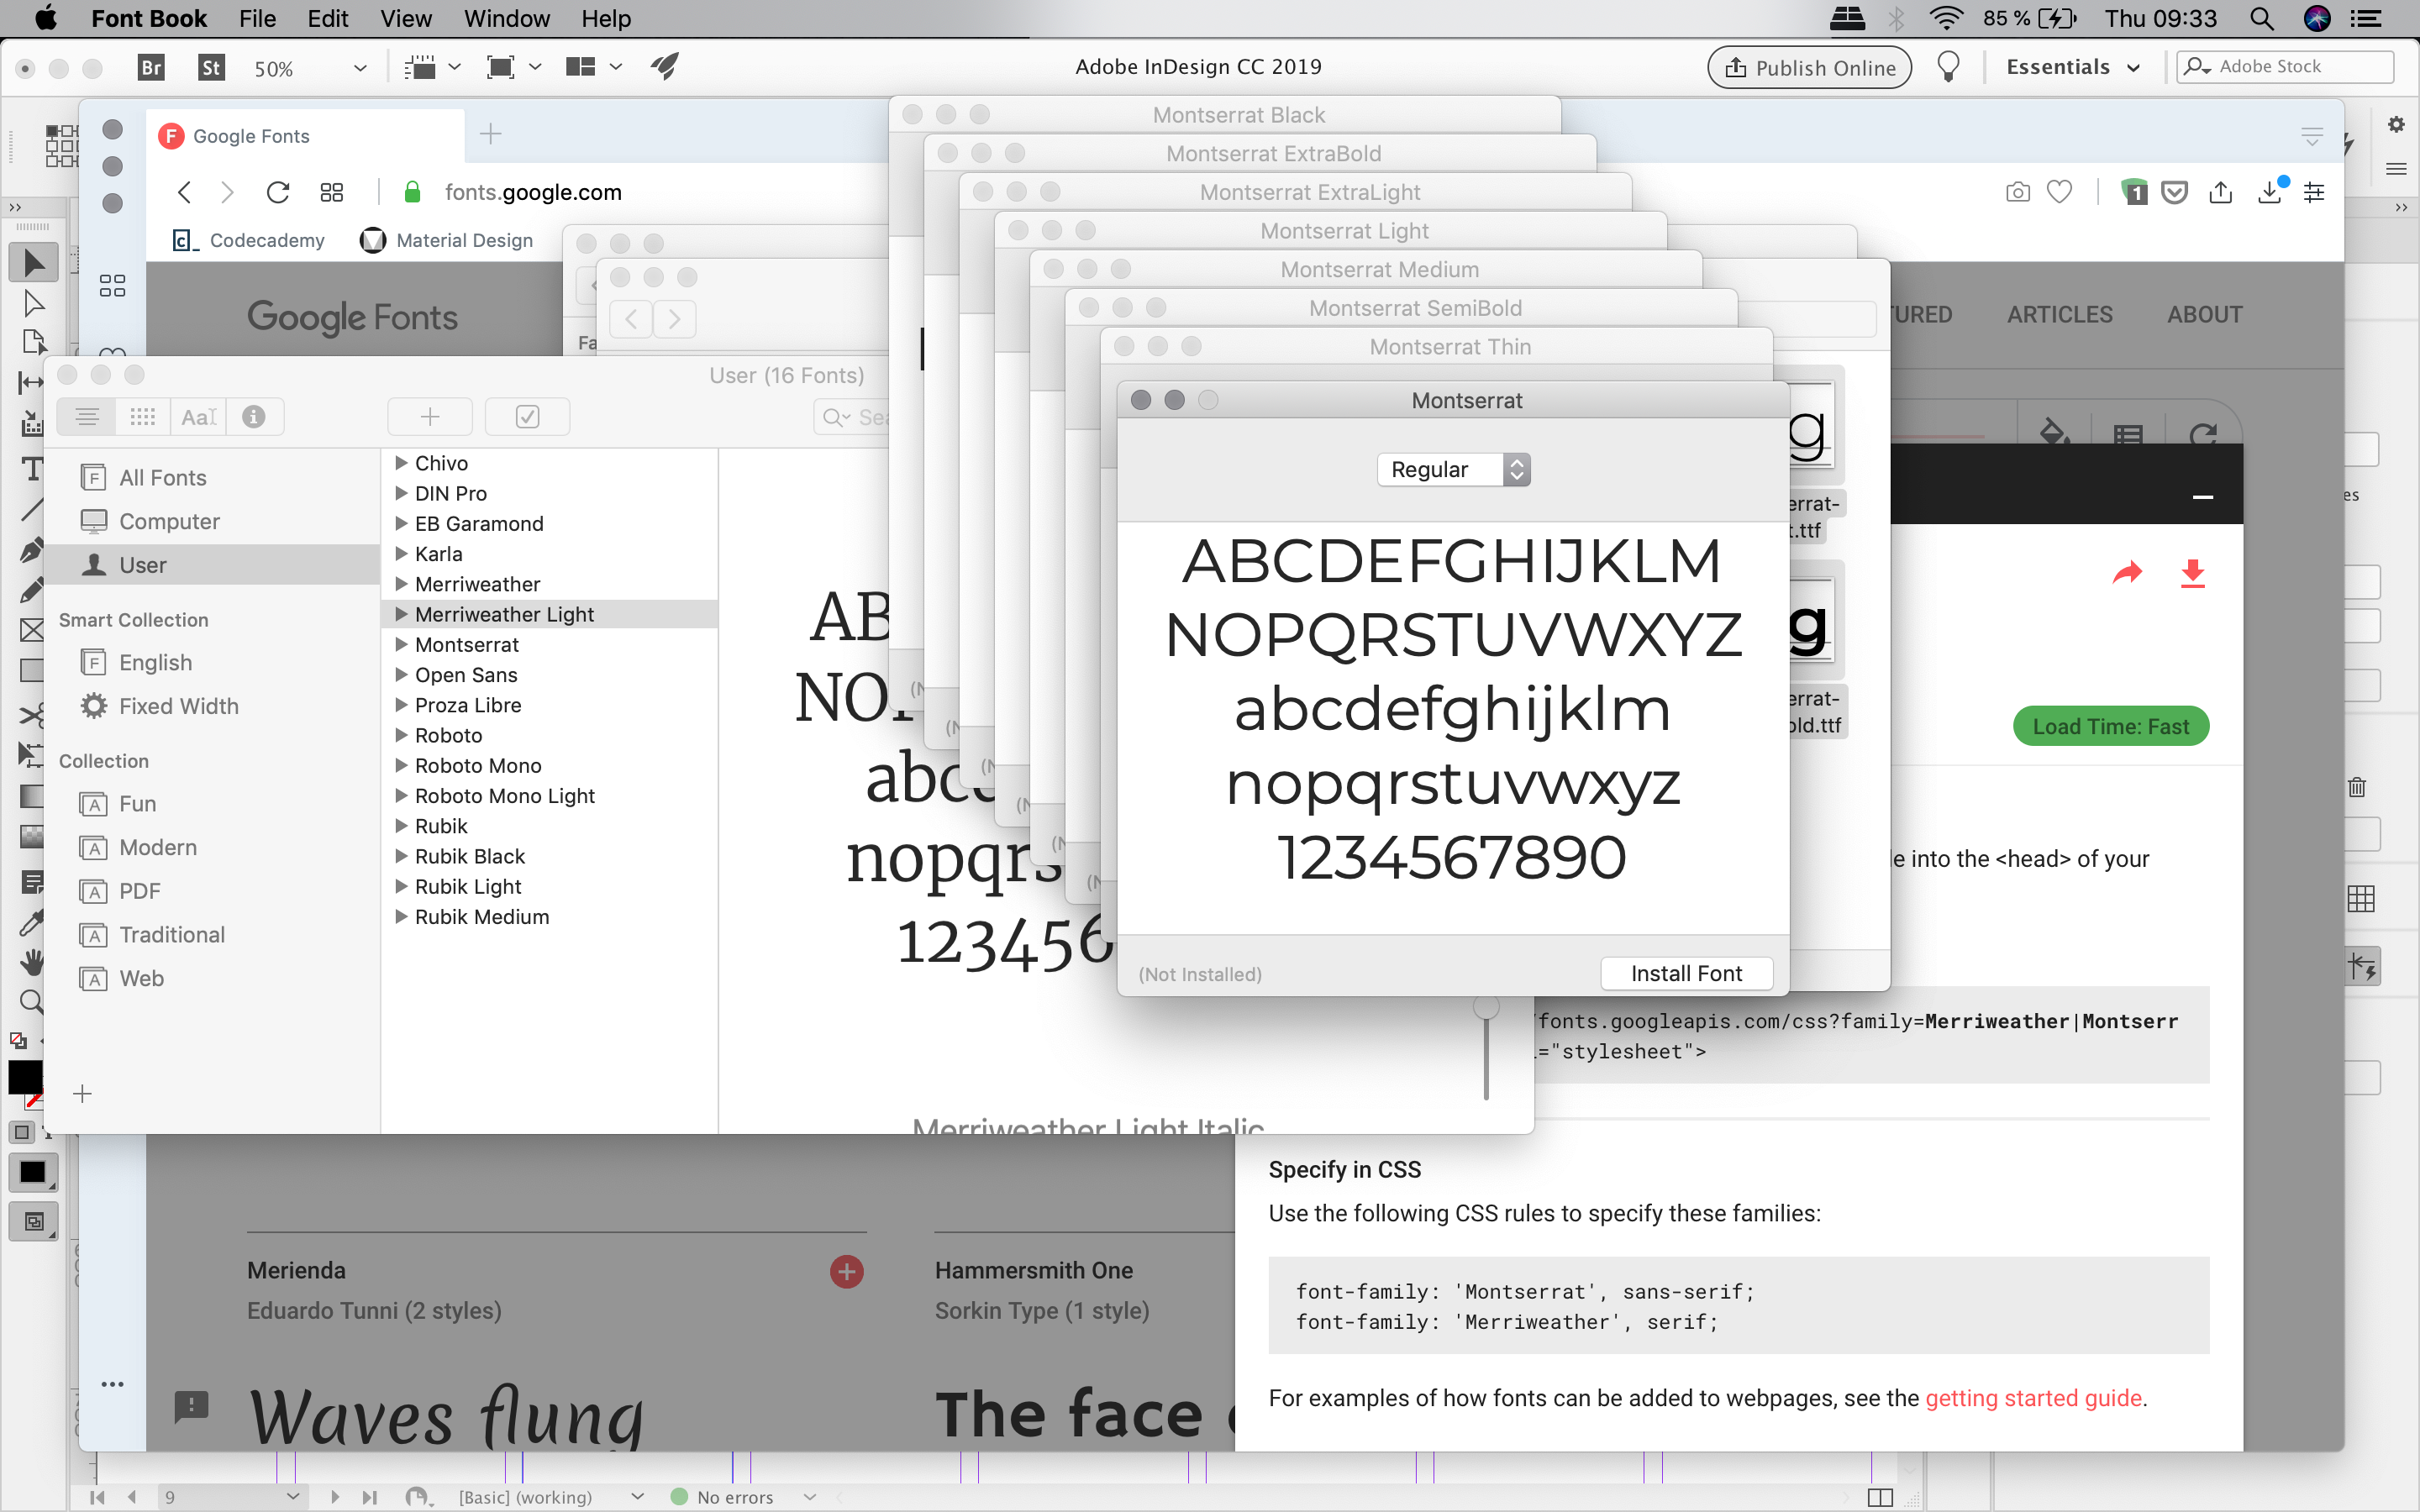Toggle custom preview Aa view mode

[x=198, y=417]
